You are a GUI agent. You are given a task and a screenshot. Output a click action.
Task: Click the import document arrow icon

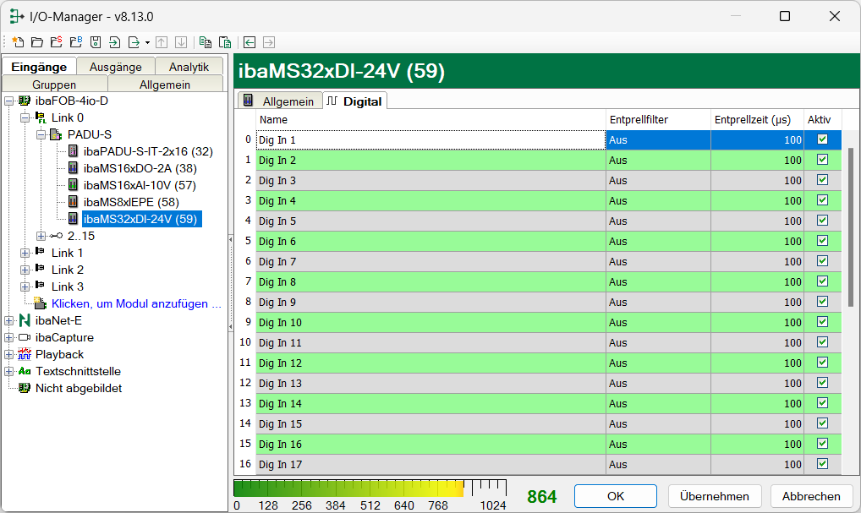(115, 41)
